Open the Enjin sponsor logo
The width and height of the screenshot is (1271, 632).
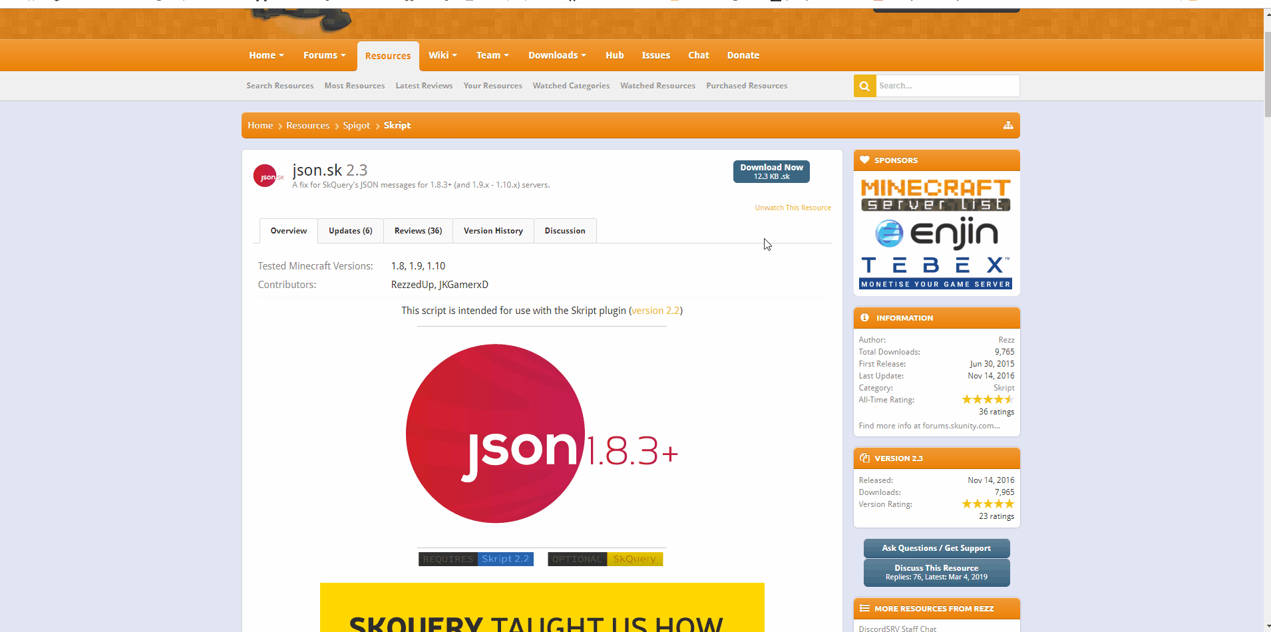(936, 234)
